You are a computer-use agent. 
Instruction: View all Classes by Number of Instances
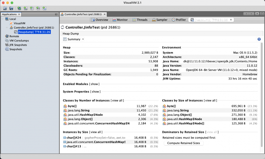click(117, 100)
